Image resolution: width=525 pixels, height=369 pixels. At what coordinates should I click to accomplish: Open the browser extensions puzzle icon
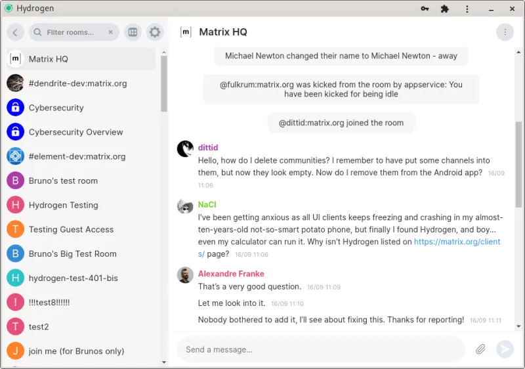pyautogui.click(x=444, y=9)
